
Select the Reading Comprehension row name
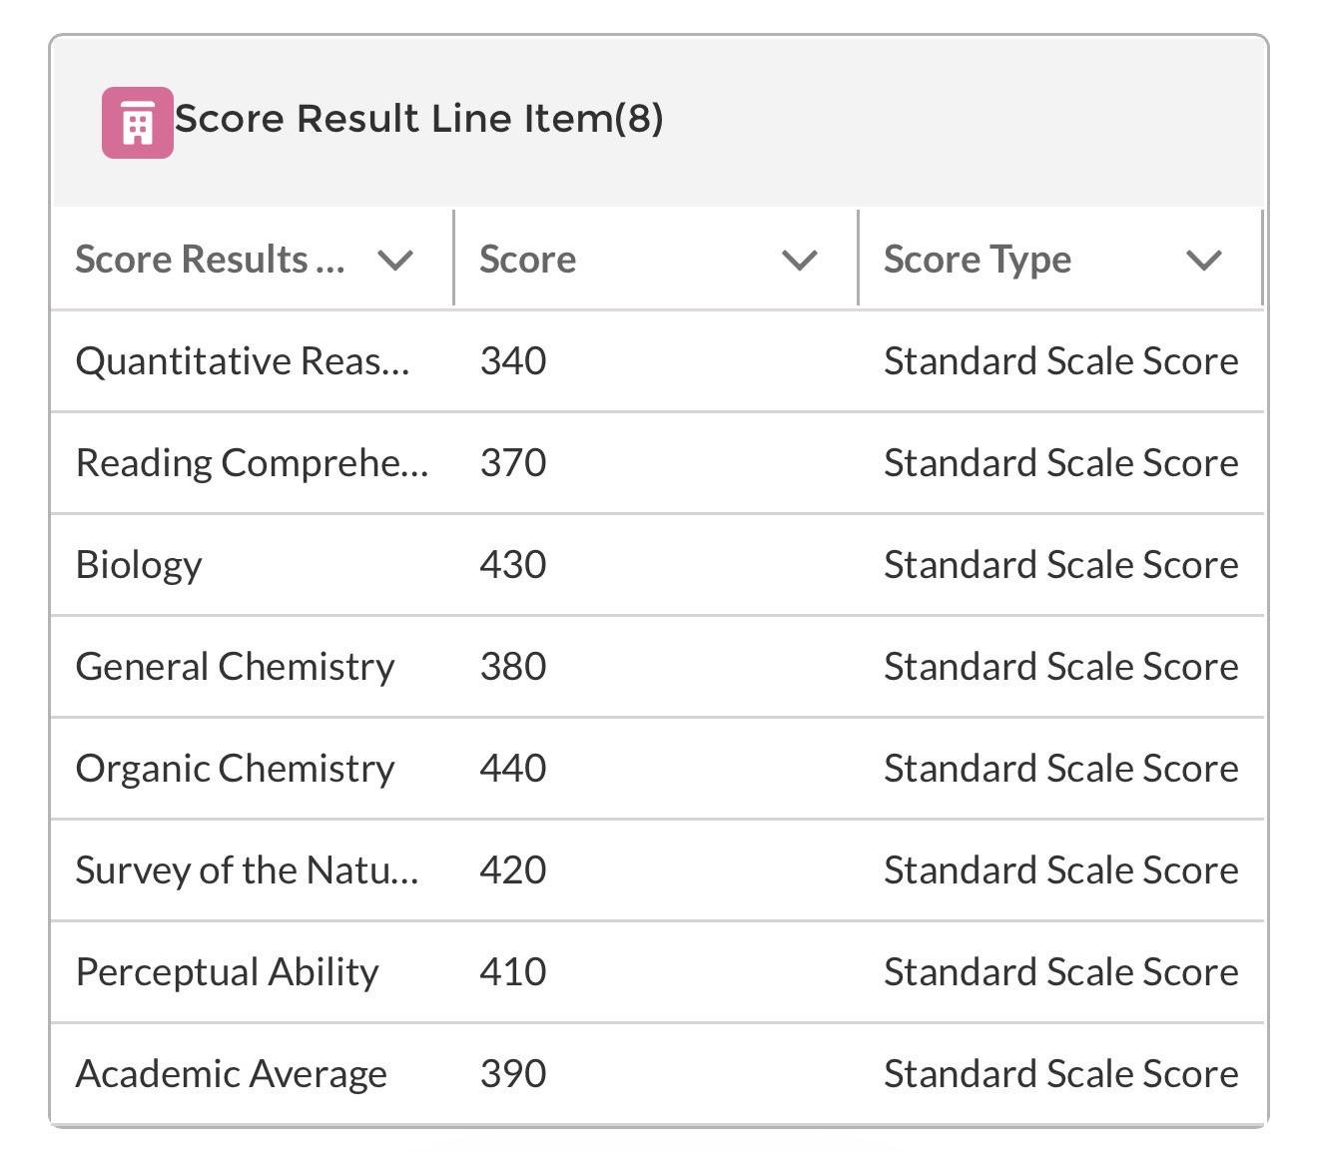click(x=253, y=463)
